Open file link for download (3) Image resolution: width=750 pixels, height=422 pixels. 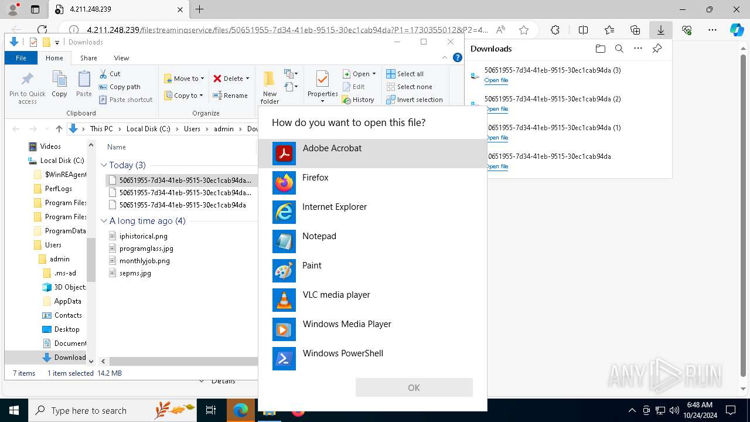(496, 80)
